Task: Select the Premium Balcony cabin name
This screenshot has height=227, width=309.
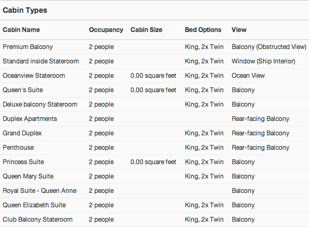Action: [x=28, y=47]
